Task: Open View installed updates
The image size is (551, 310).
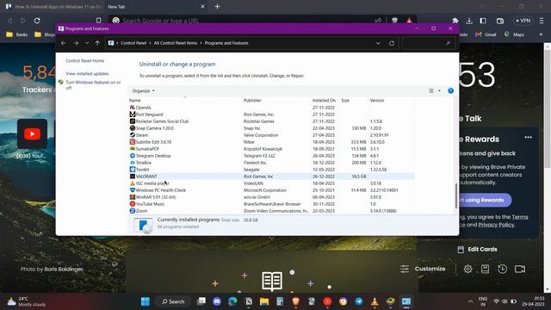Action: click(x=87, y=74)
